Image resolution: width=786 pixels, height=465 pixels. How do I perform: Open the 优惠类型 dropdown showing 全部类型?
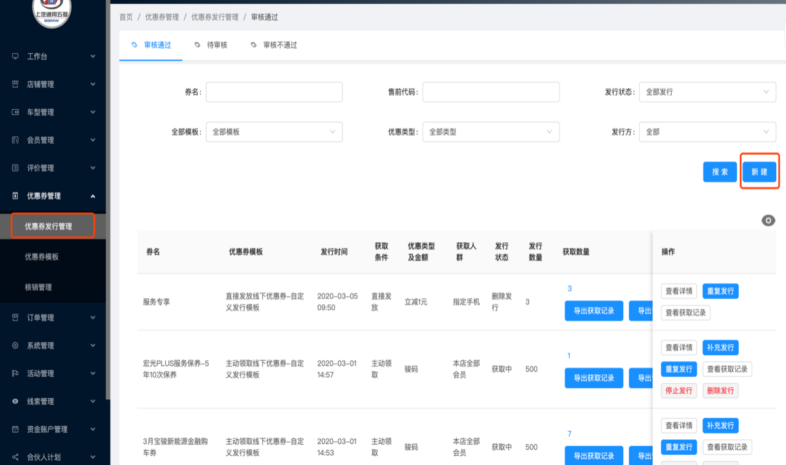pyautogui.click(x=491, y=132)
